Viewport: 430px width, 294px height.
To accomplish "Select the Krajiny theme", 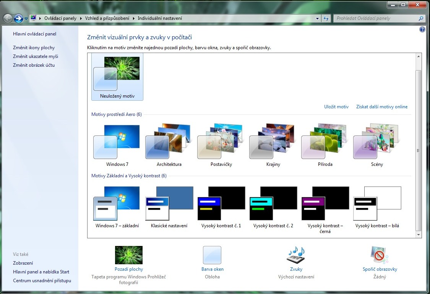I will click(273, 146).
